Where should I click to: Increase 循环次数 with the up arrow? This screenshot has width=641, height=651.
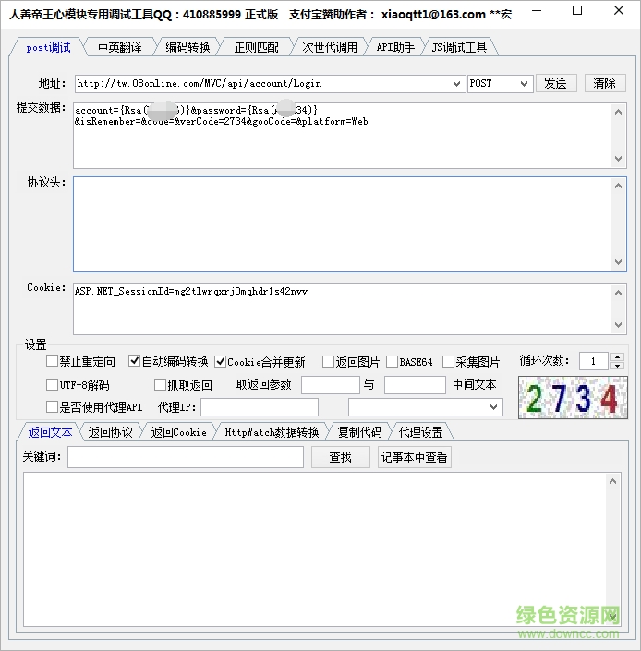pos(618,356)
